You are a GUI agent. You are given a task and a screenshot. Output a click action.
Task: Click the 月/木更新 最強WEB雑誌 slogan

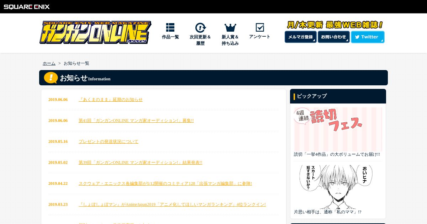pyautogui.click(x=335, y=25)
